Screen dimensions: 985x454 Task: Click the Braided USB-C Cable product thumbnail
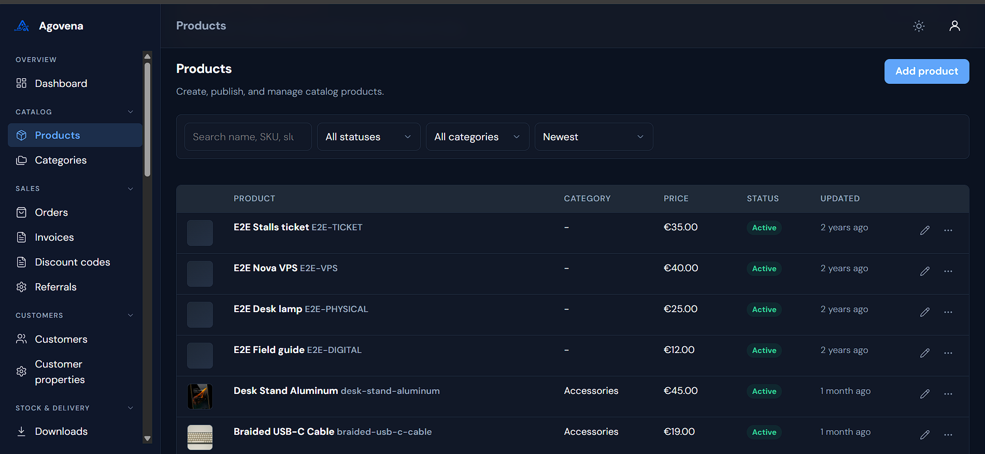(200, 437)
